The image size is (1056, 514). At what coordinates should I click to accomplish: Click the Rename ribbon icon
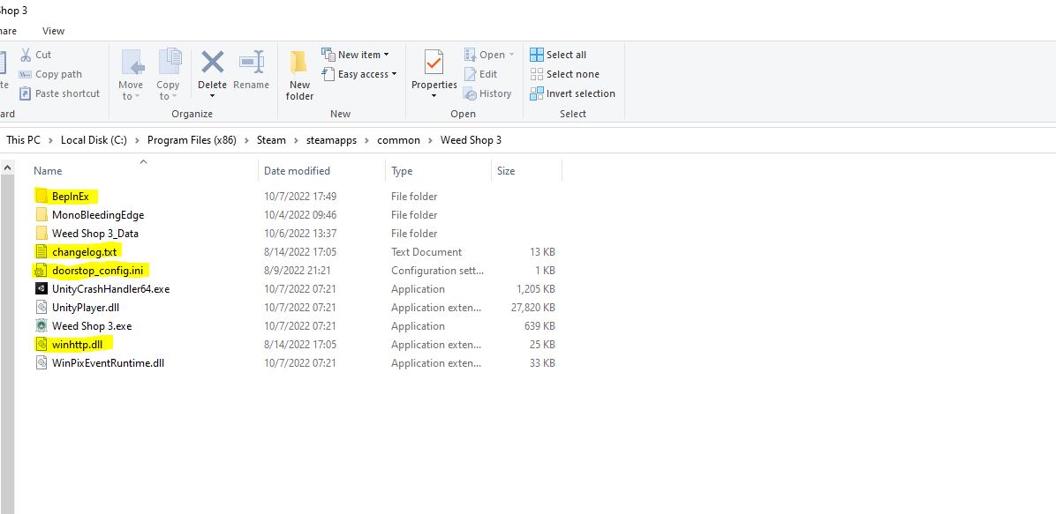(252, 62)
